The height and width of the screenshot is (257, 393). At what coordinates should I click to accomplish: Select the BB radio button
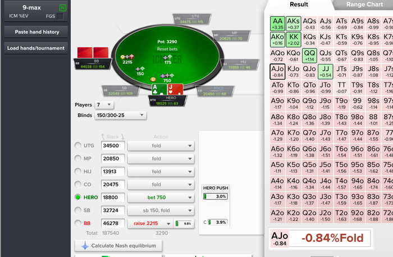click(x=78, y=223)
